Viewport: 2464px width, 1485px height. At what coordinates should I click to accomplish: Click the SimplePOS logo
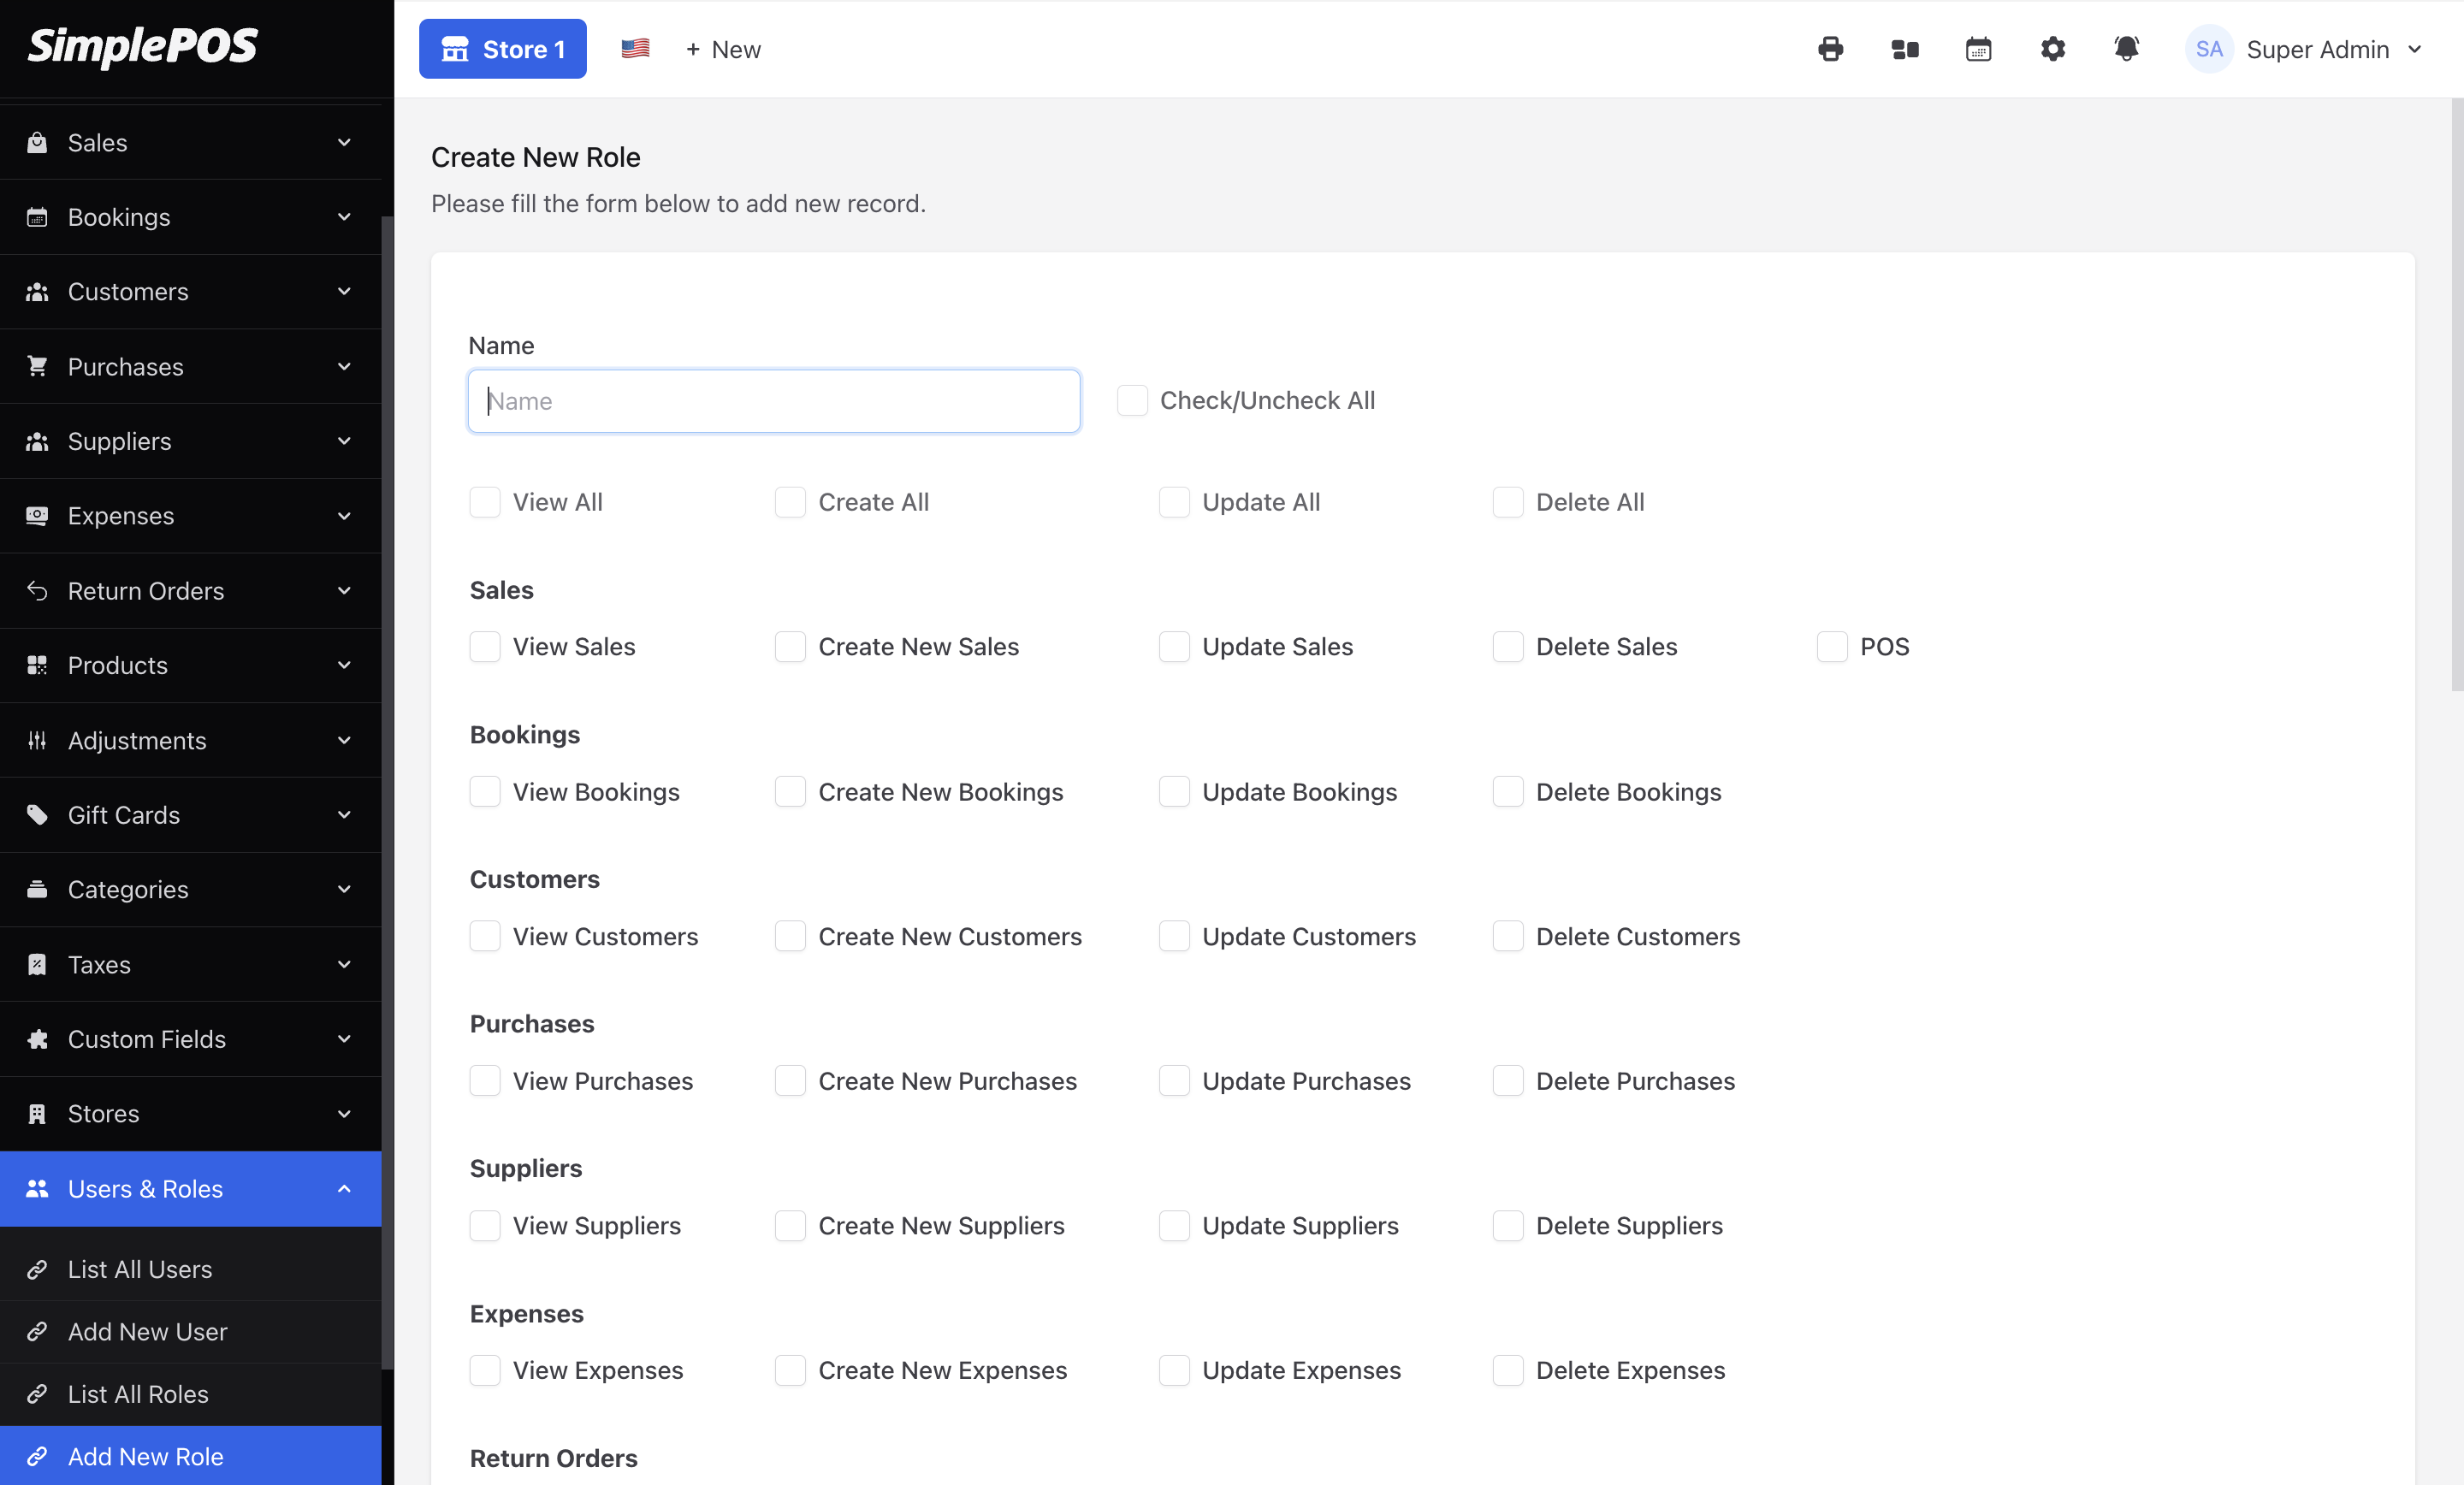pos(143,45)
